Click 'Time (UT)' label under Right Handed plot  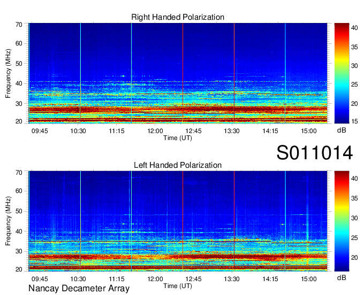[x=178, y=138]
